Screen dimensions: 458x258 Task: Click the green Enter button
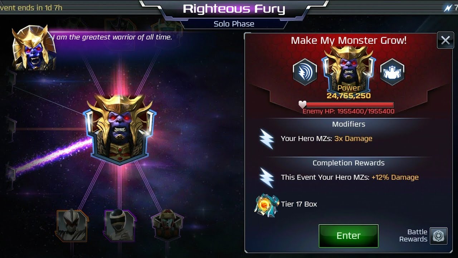point(349,236)
